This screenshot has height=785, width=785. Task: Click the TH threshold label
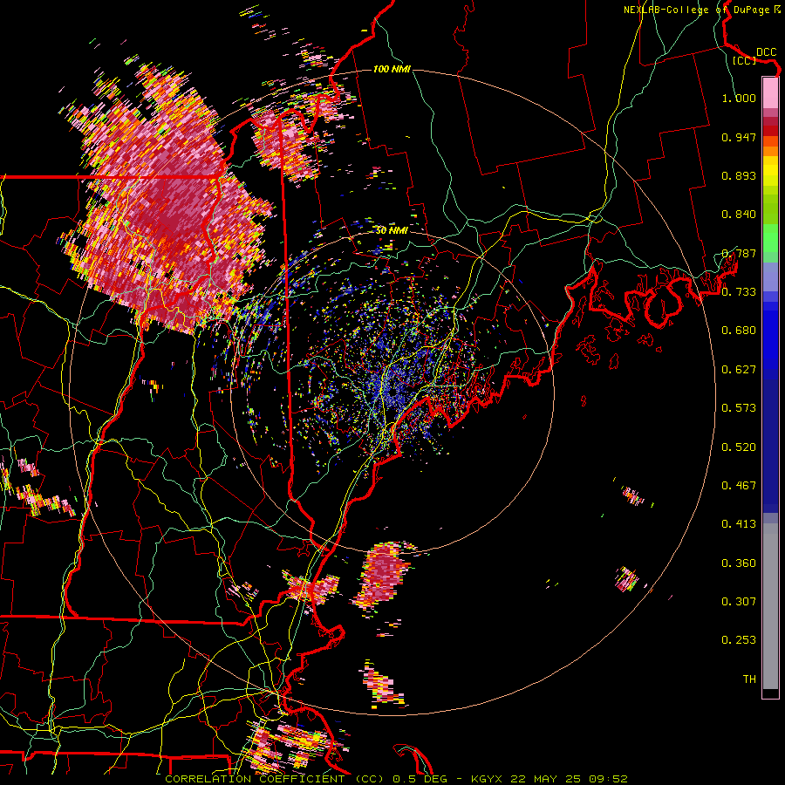(749, 679)
